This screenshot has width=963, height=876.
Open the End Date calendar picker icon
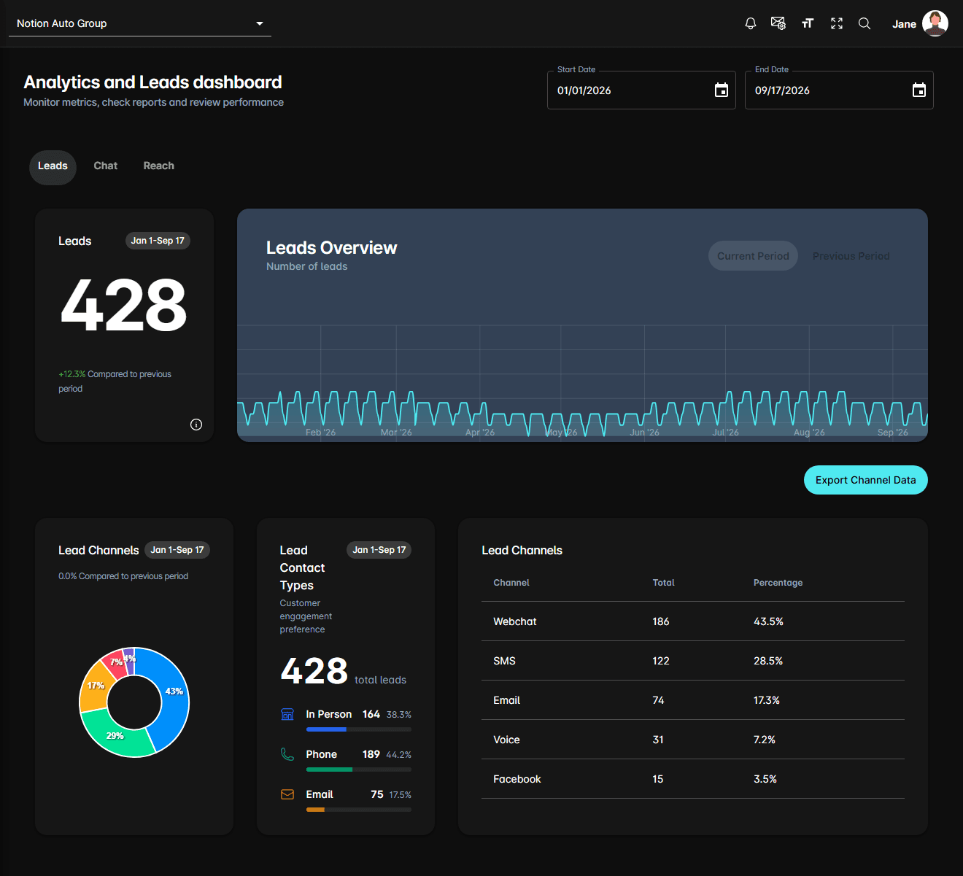[x=919, y=90]
